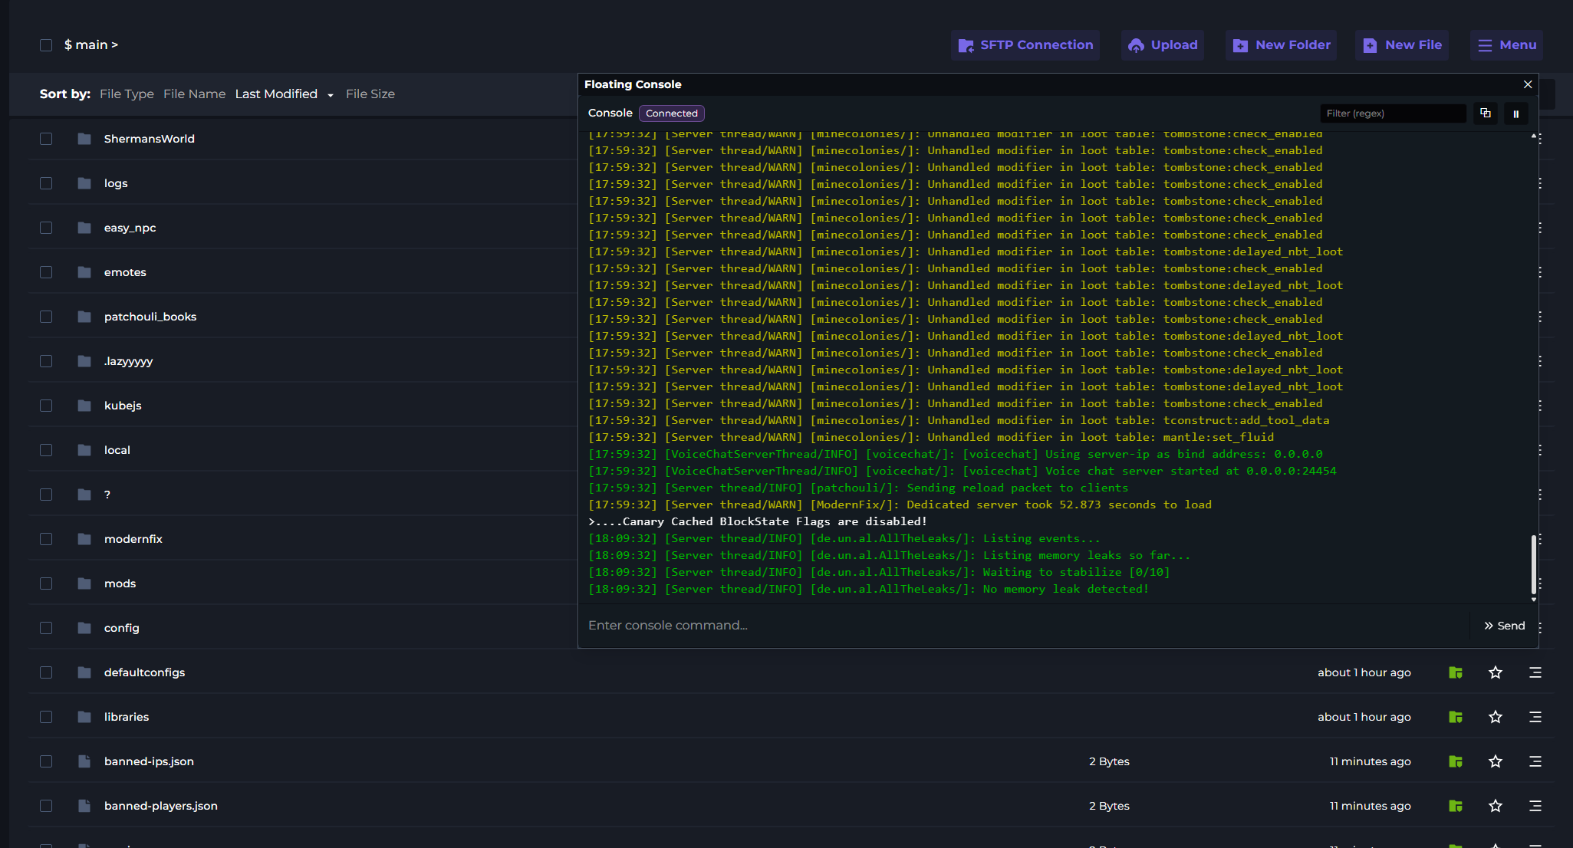Click the SFTP Connection button

pos(1025,45)
